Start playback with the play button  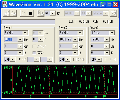click(24, 13)
